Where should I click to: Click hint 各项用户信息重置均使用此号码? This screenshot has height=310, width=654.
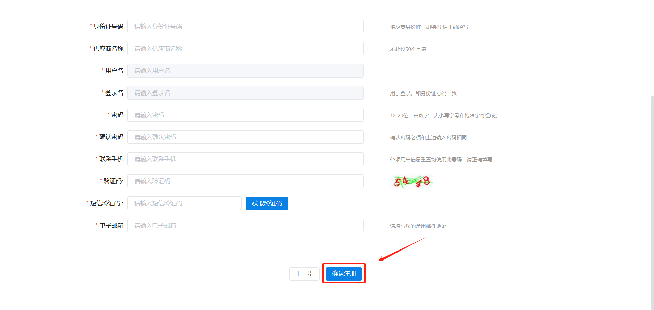441,160
